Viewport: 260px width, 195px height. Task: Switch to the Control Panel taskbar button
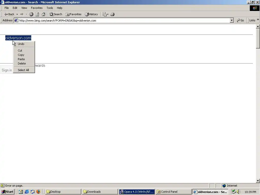click(174, 192)
